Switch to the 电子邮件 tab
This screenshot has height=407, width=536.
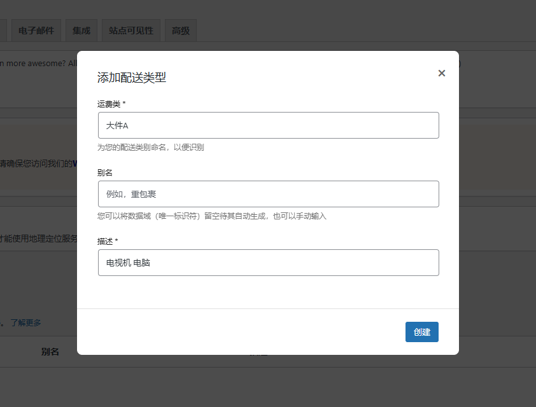click(36, 30)
